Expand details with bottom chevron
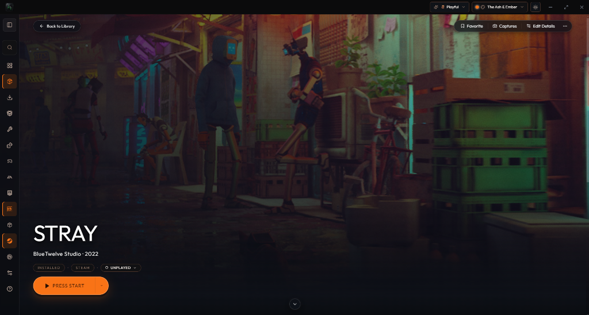Viewport: 589px width, 315px height. pyautogui.click(x=295, y=304)
